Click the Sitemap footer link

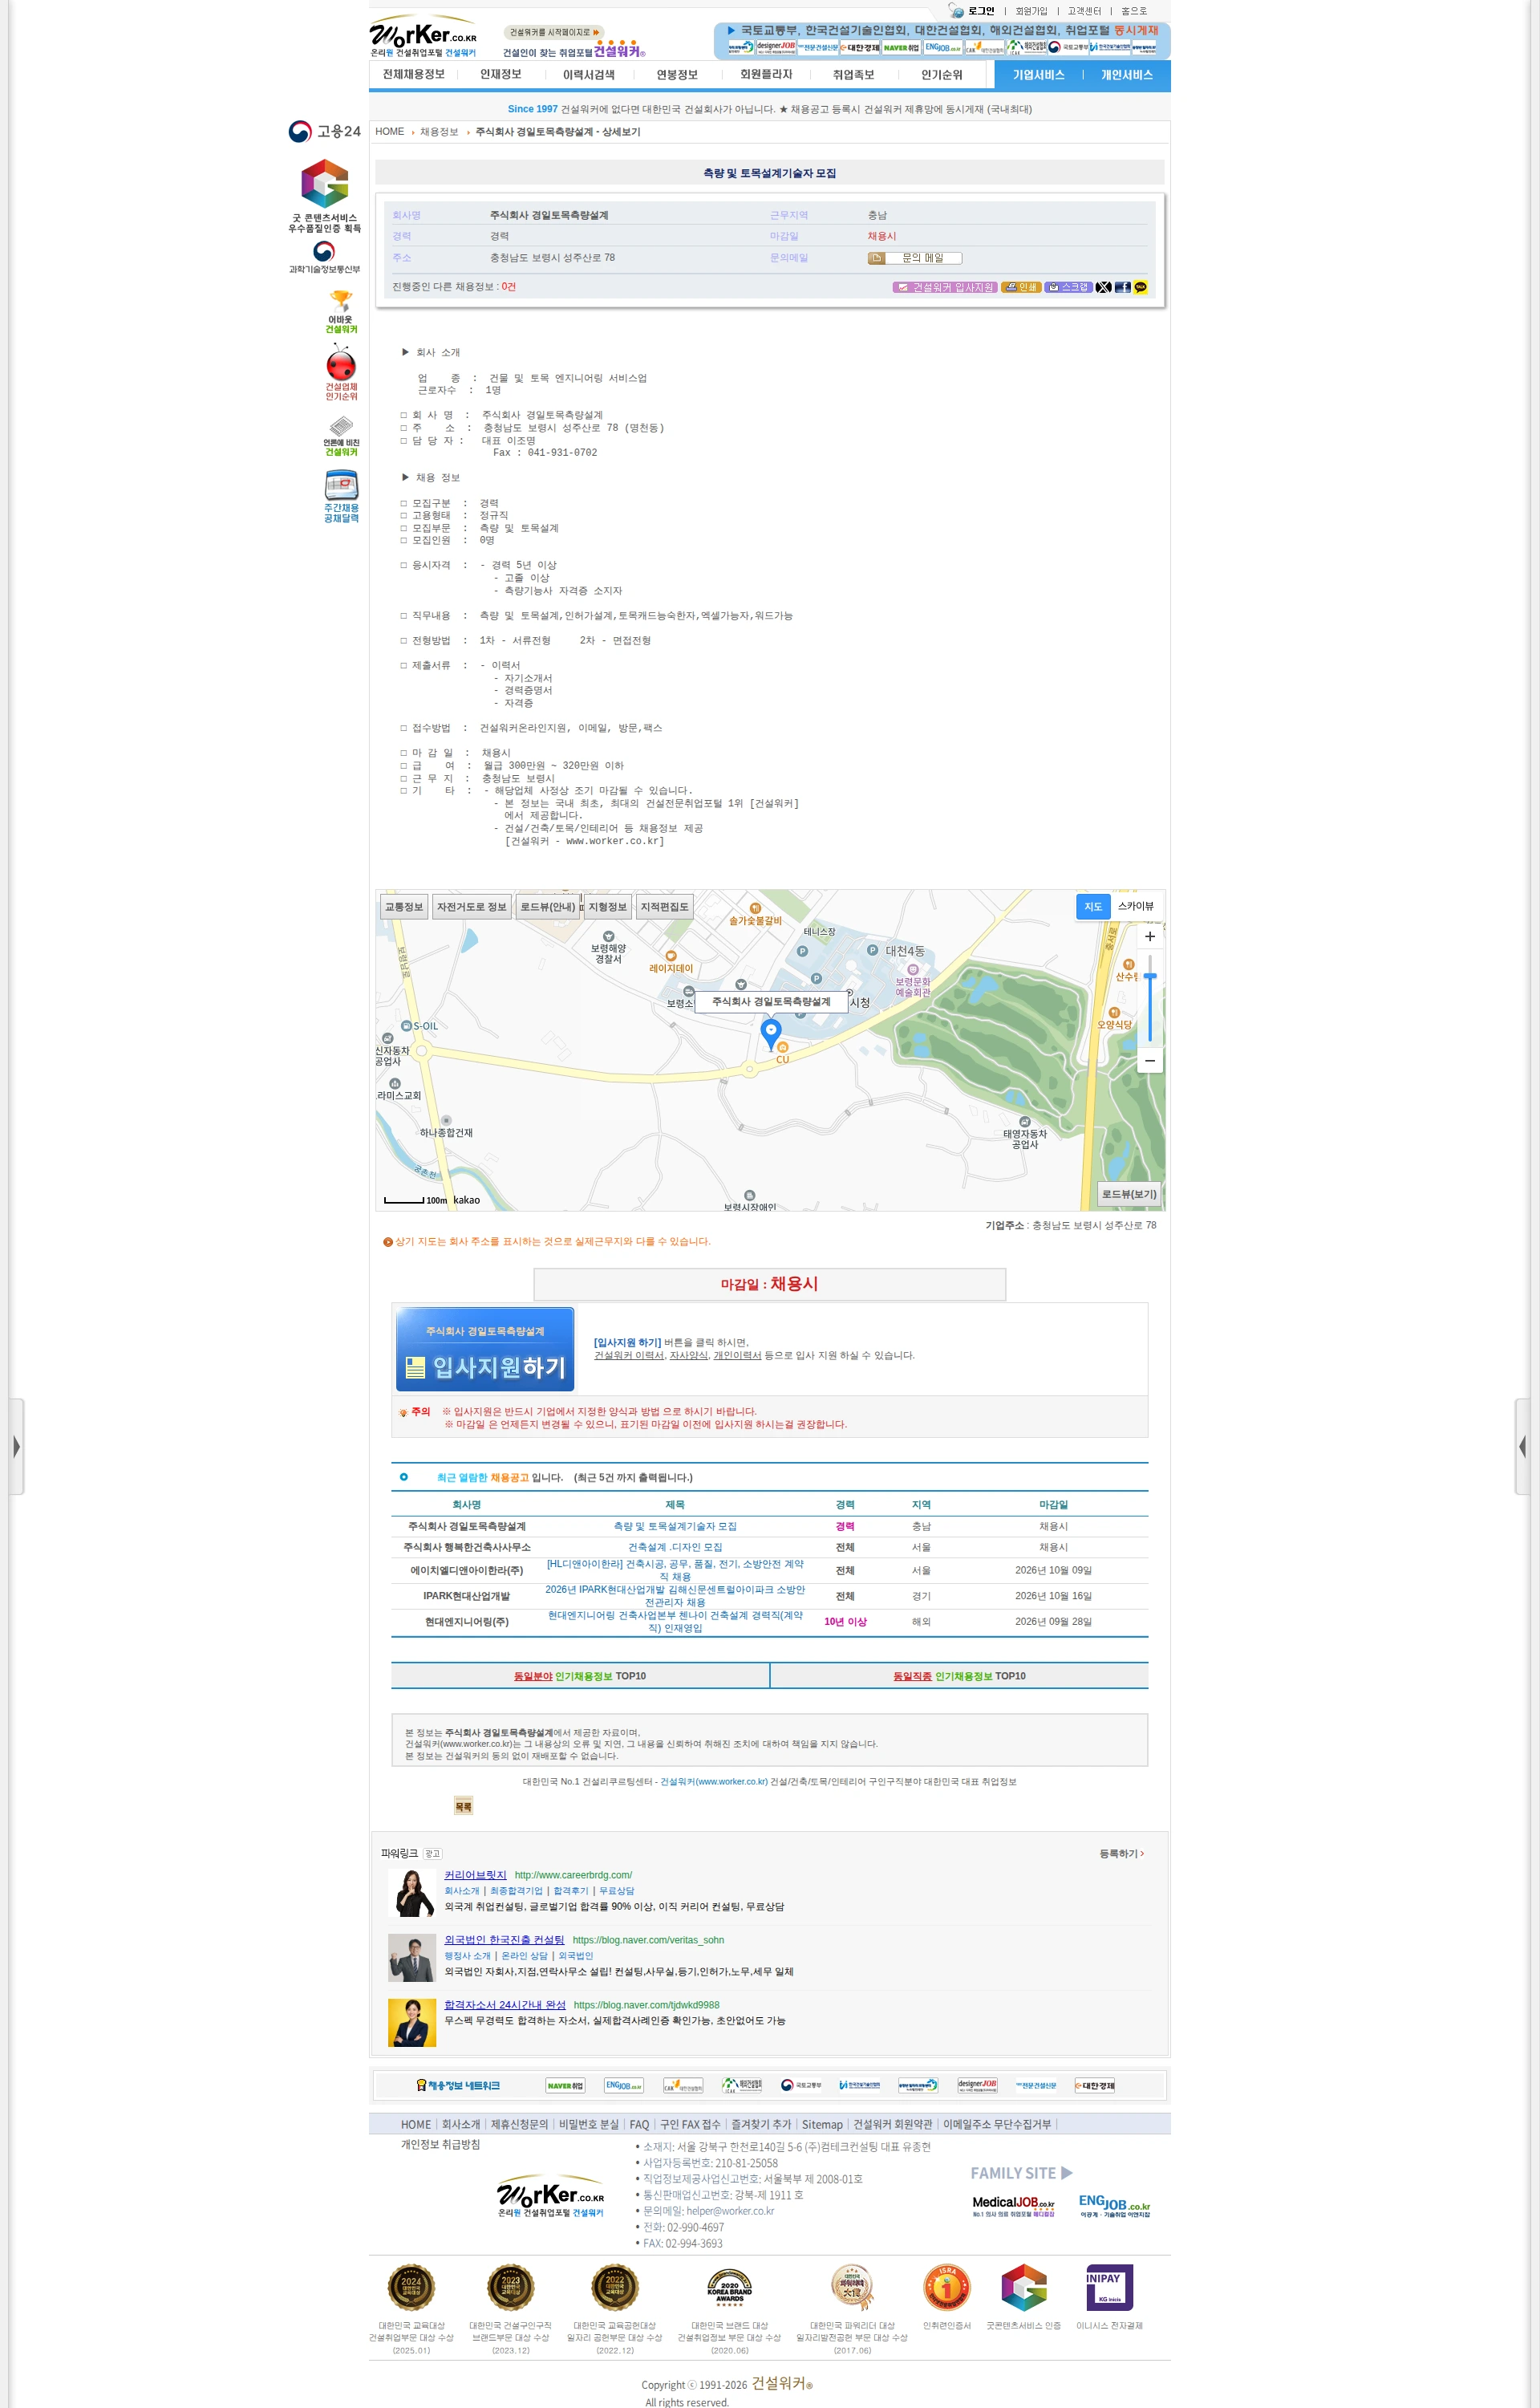coord(822,2124)
